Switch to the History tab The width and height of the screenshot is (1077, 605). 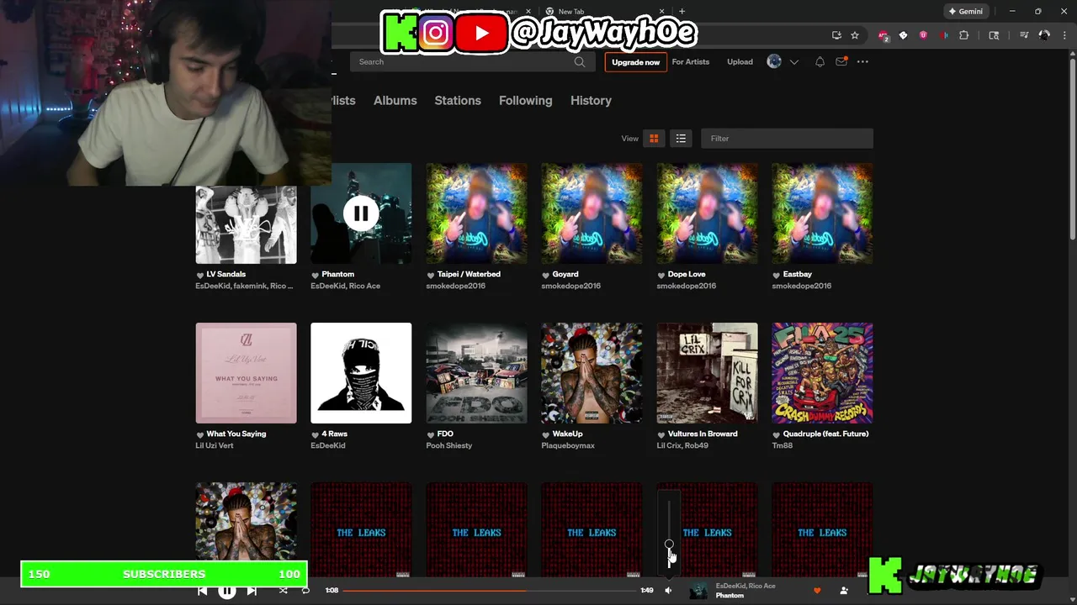[591, 100]
